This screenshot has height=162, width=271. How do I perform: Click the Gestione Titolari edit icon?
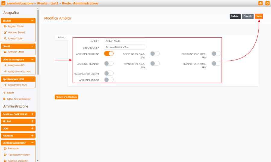pos(5,32)
